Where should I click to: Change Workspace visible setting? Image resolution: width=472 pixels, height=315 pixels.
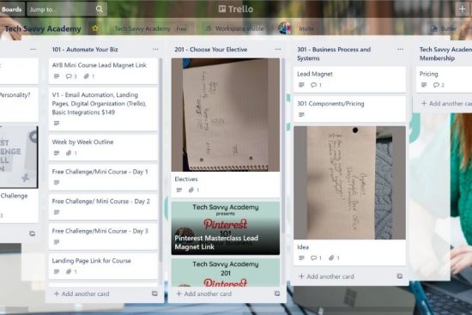click(x=235, y=28)
